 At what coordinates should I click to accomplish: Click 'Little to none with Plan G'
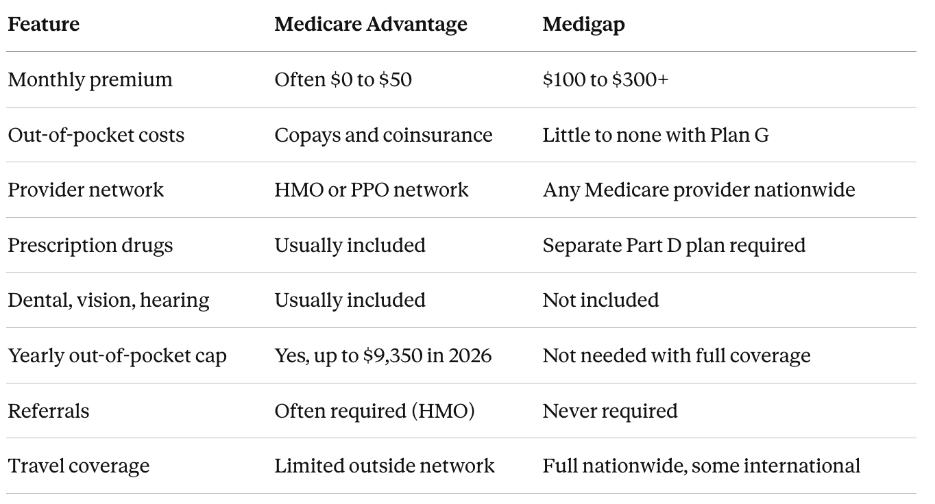pos(656,136)
